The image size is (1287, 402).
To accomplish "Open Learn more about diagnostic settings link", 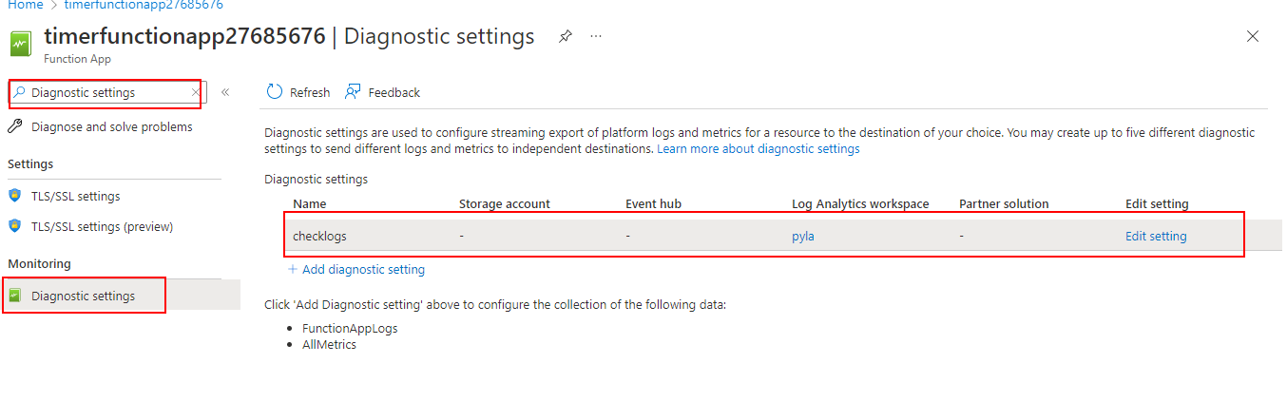I will click(758, 149).
